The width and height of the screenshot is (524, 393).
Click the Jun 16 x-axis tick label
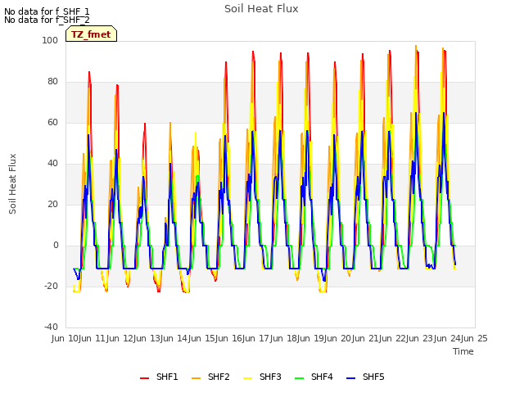230,338
